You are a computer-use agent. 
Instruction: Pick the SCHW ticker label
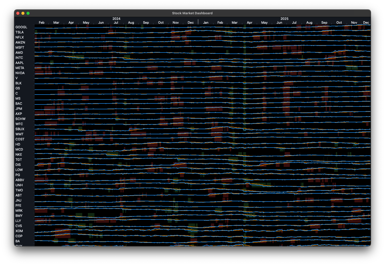pyautogui.click(x=20, y=119)
